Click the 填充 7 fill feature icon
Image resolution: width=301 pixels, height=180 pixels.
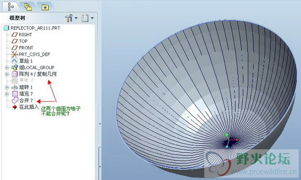click(15, 94)
